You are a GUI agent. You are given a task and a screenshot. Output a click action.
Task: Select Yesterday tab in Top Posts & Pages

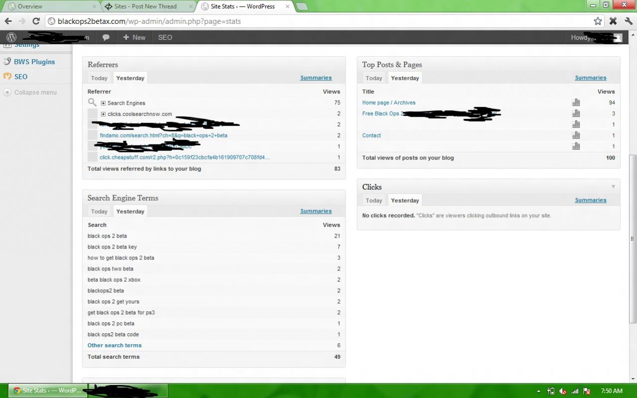405,78
